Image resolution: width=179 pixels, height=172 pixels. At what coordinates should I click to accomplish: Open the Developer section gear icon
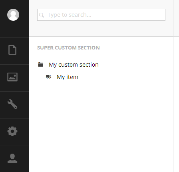coord(12,131)
